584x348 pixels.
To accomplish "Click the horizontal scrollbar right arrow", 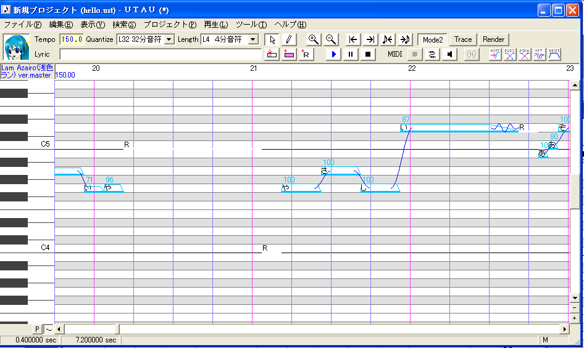I will [x=565, y=329].
